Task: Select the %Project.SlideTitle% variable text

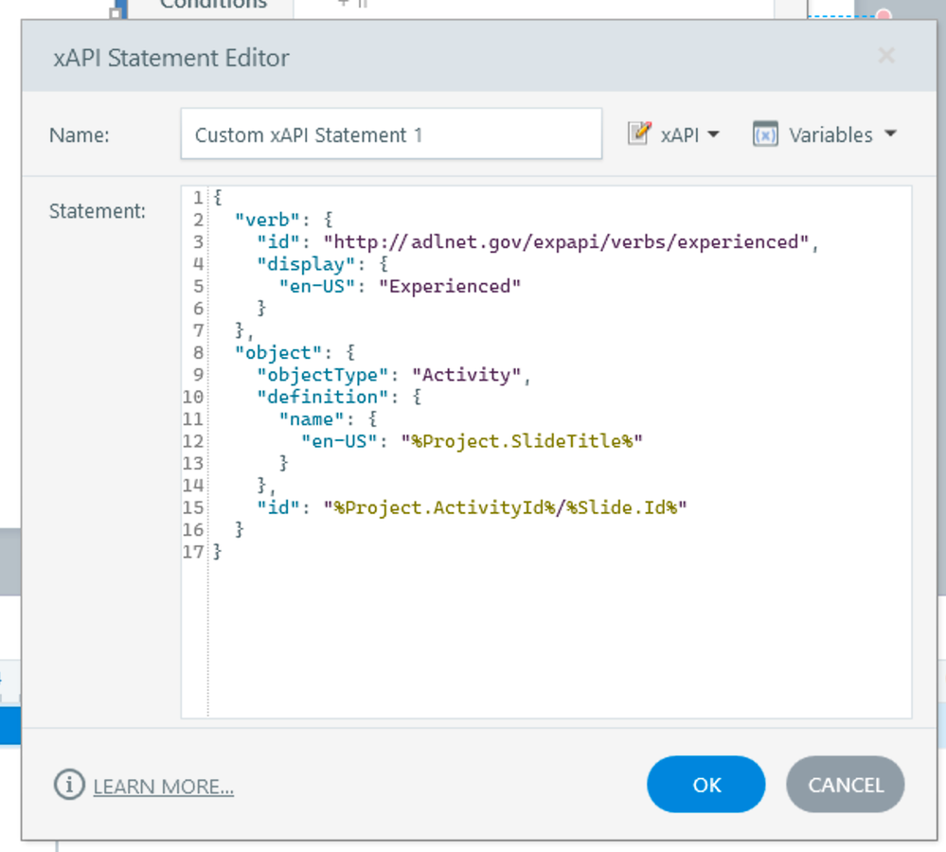Action: (522, 441)
